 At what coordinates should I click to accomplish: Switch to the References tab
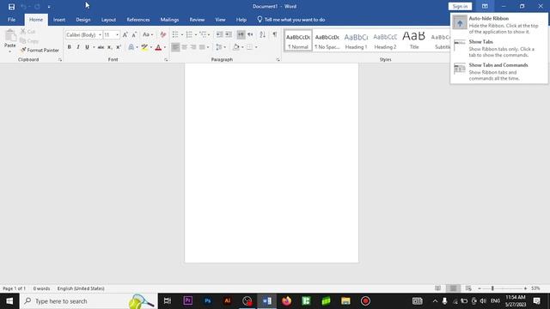coord(138,20)
